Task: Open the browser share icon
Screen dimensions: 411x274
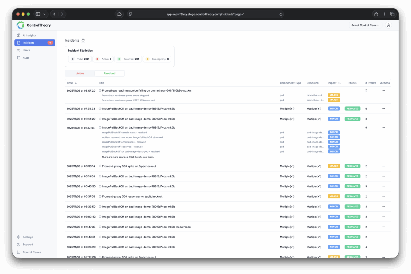Action: 376,14
